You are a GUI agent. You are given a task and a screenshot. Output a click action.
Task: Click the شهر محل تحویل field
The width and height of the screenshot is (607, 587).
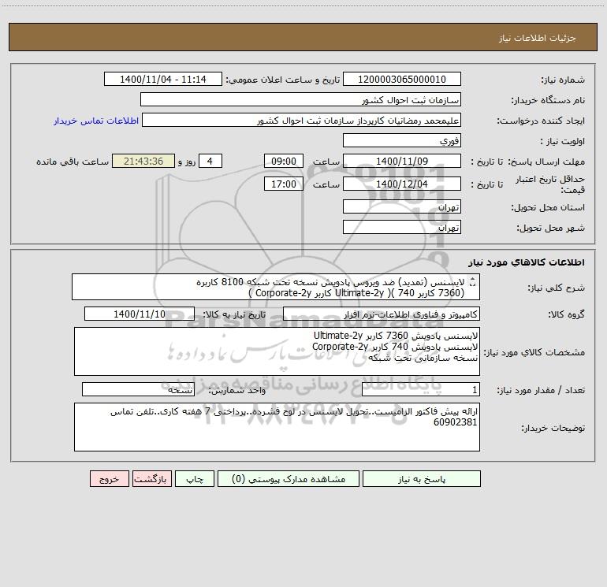[402, 227]
